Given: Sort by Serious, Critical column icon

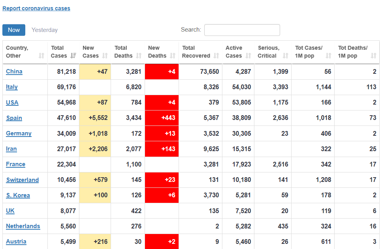Looking at the screenshot, I should point(285,56).
